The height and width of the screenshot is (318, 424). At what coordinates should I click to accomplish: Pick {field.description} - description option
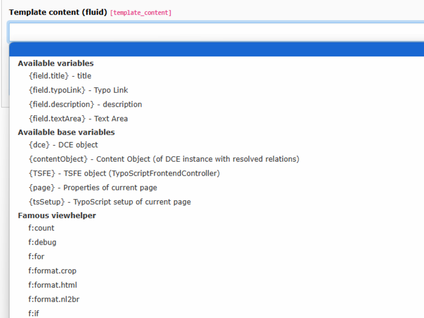[x=216, y=105]
